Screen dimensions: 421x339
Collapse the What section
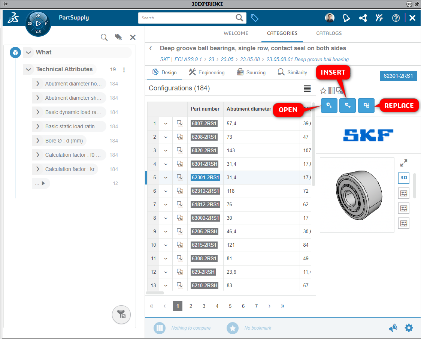[x=28, y=52]
